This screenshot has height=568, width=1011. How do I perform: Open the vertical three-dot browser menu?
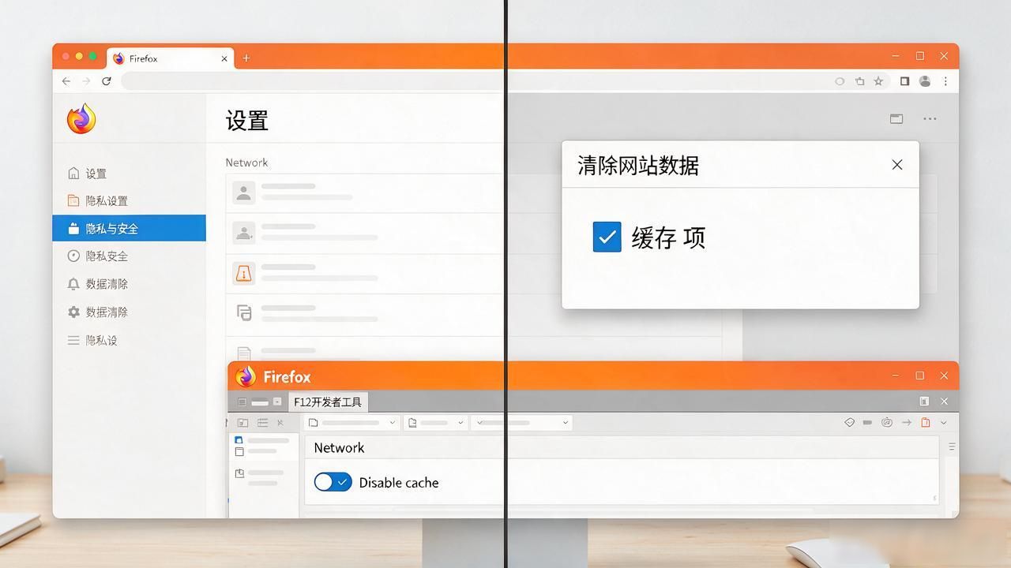click(945, 80)
